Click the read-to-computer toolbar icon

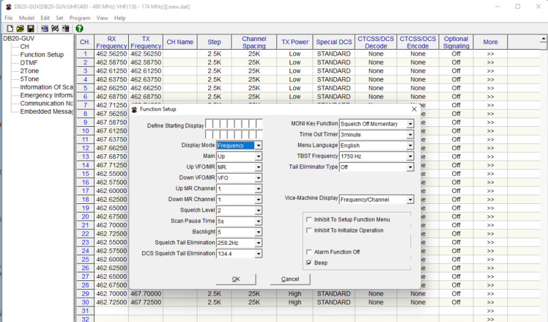click(x=44, y=28)
